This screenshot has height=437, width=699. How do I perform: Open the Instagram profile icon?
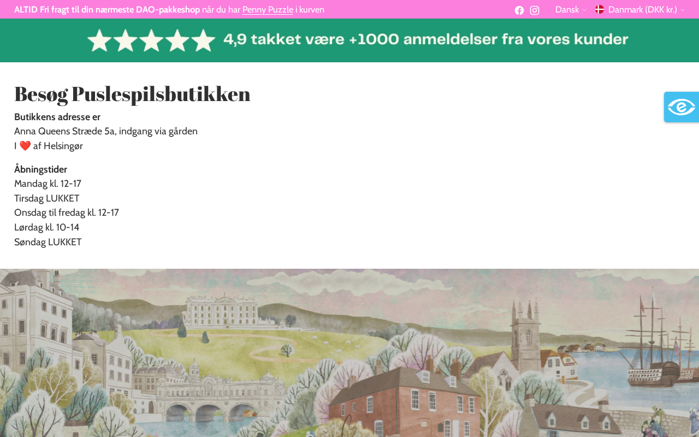coord(535,10)
